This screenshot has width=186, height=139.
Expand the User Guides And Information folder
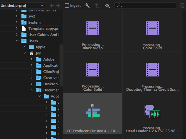(17, 35)
